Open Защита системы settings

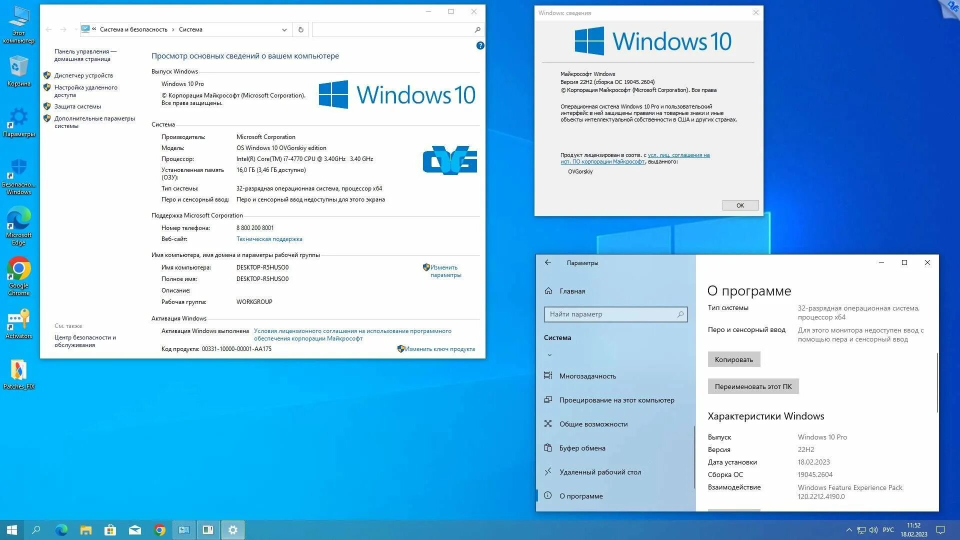(76, 106)
